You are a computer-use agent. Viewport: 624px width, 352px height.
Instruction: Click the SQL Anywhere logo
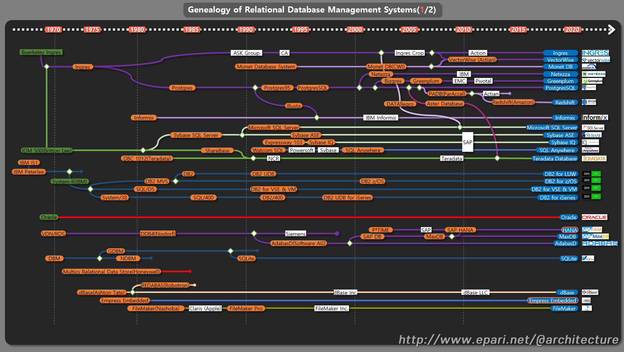(591, 150)
